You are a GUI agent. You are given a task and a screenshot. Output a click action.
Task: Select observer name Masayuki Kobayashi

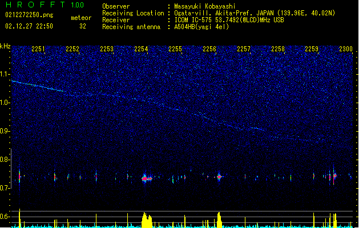point(205,6)
